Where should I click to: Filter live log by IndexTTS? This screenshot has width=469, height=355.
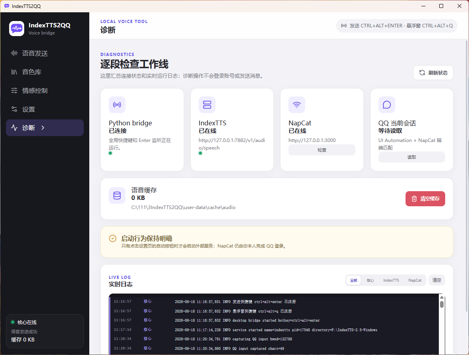pyautogui.click(x=391, y=280)
